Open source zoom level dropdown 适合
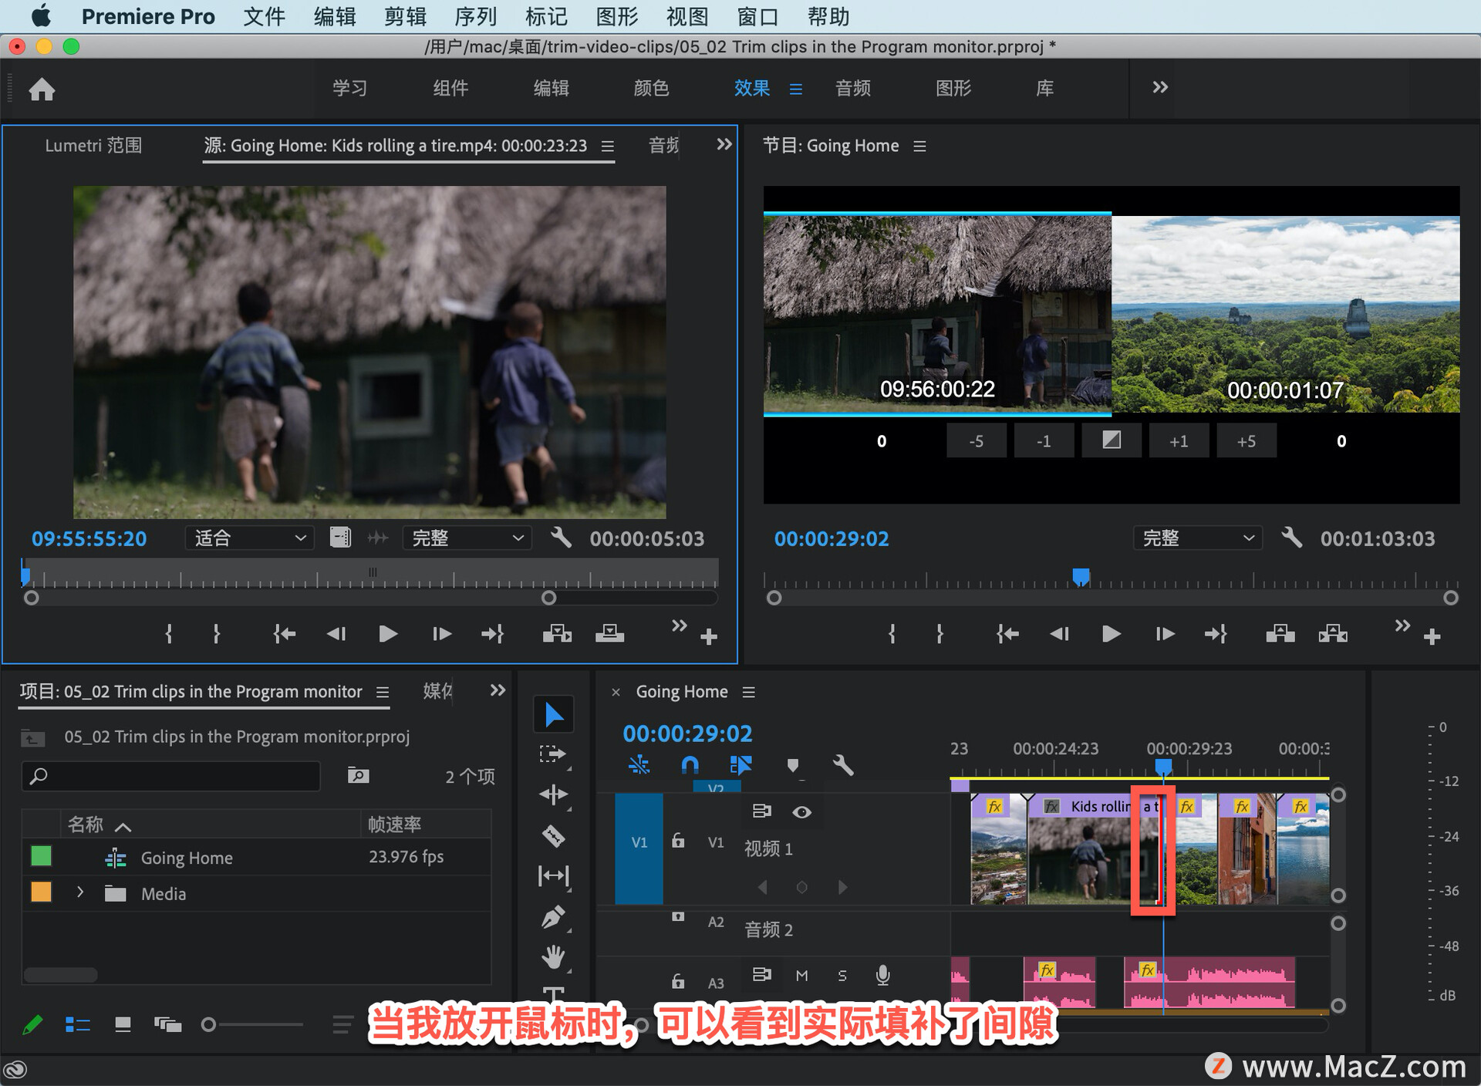1481x1086 pixels. point(249,538)
